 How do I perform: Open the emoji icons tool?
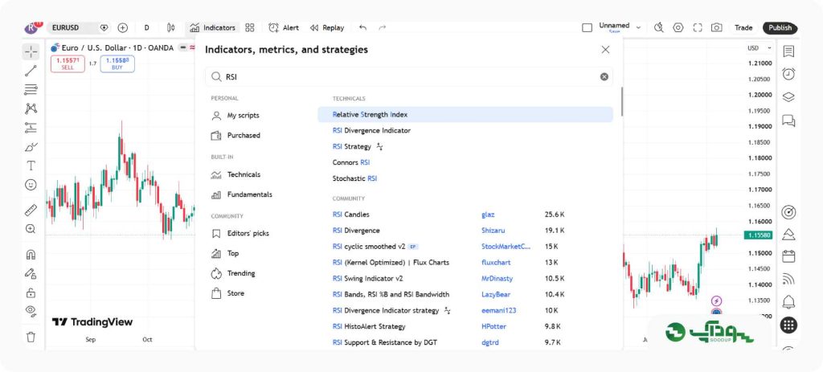tap(31, 185)
